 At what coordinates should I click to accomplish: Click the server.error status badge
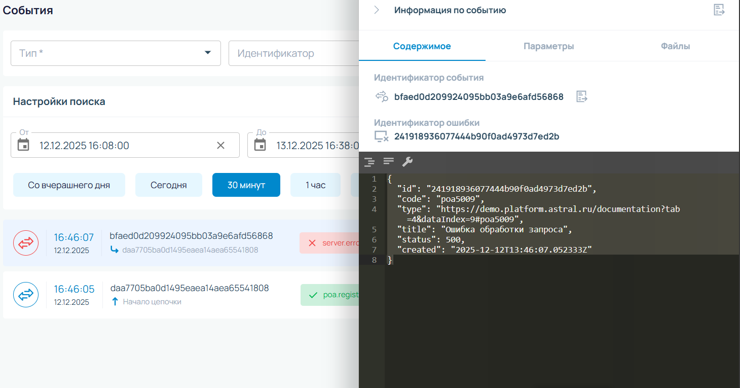(x=329, y=243)
